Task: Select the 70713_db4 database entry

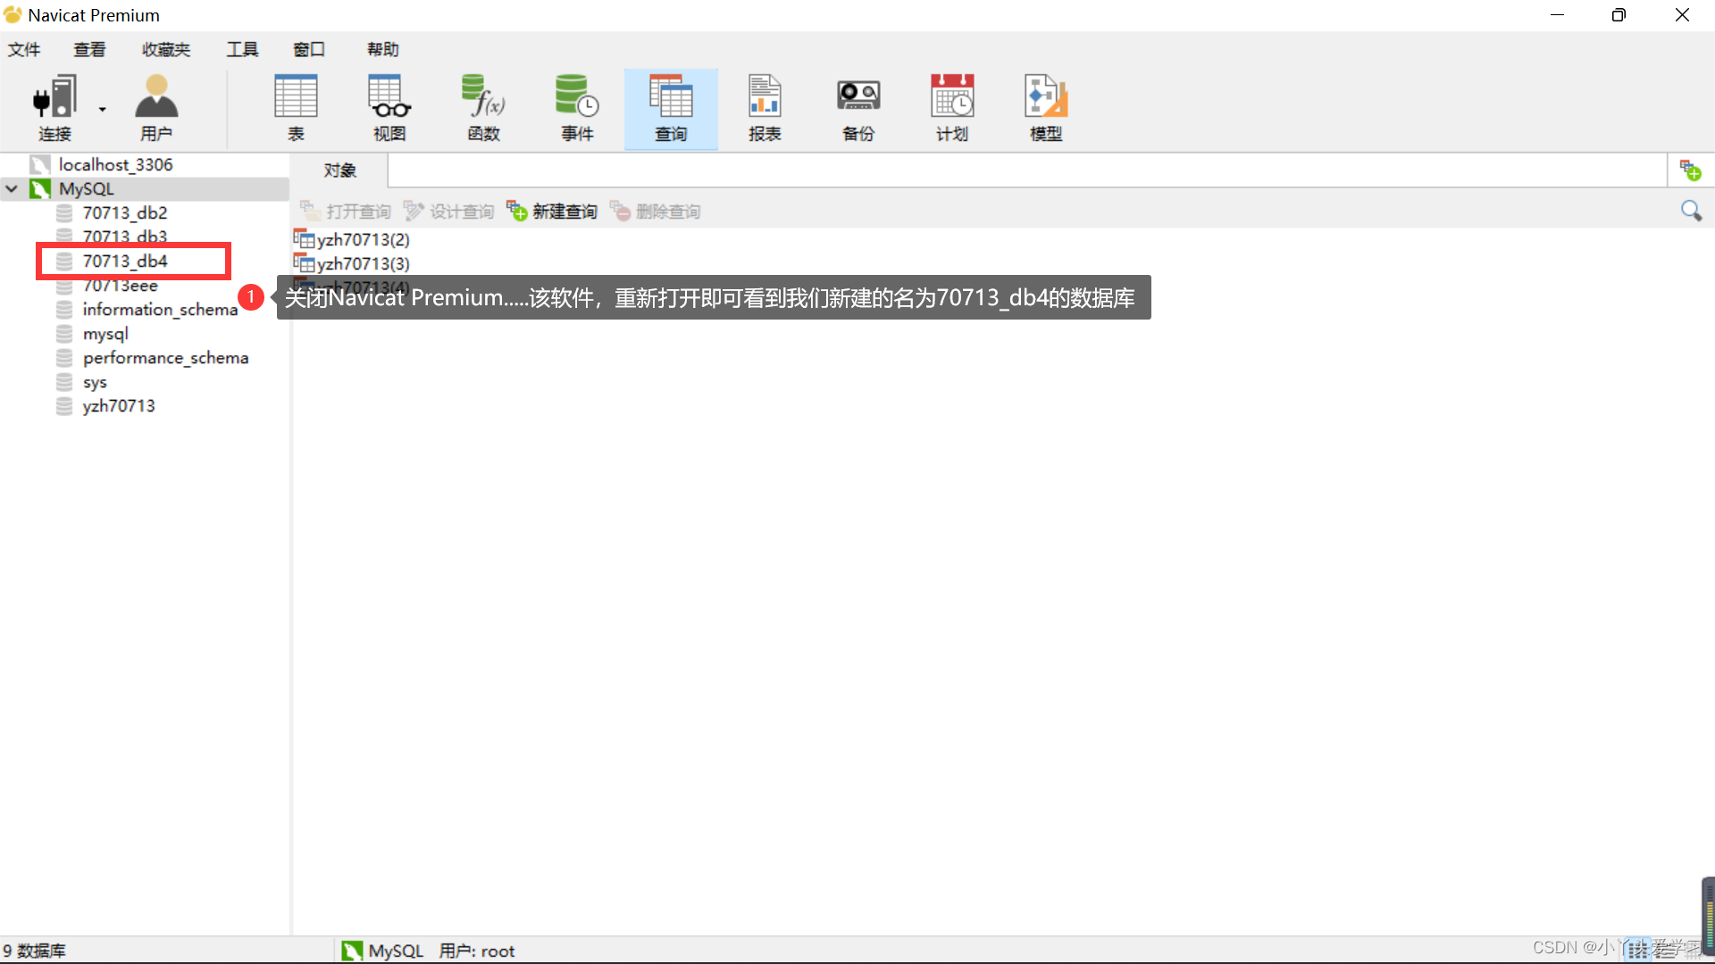Action: (x=125, y=260)
